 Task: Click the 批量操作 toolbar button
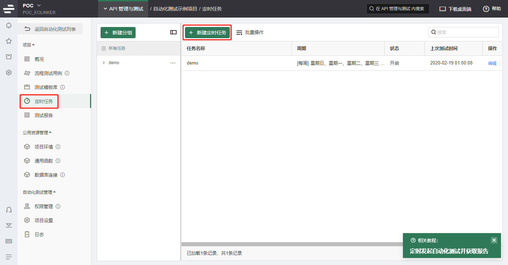click(x=250, y=32)
